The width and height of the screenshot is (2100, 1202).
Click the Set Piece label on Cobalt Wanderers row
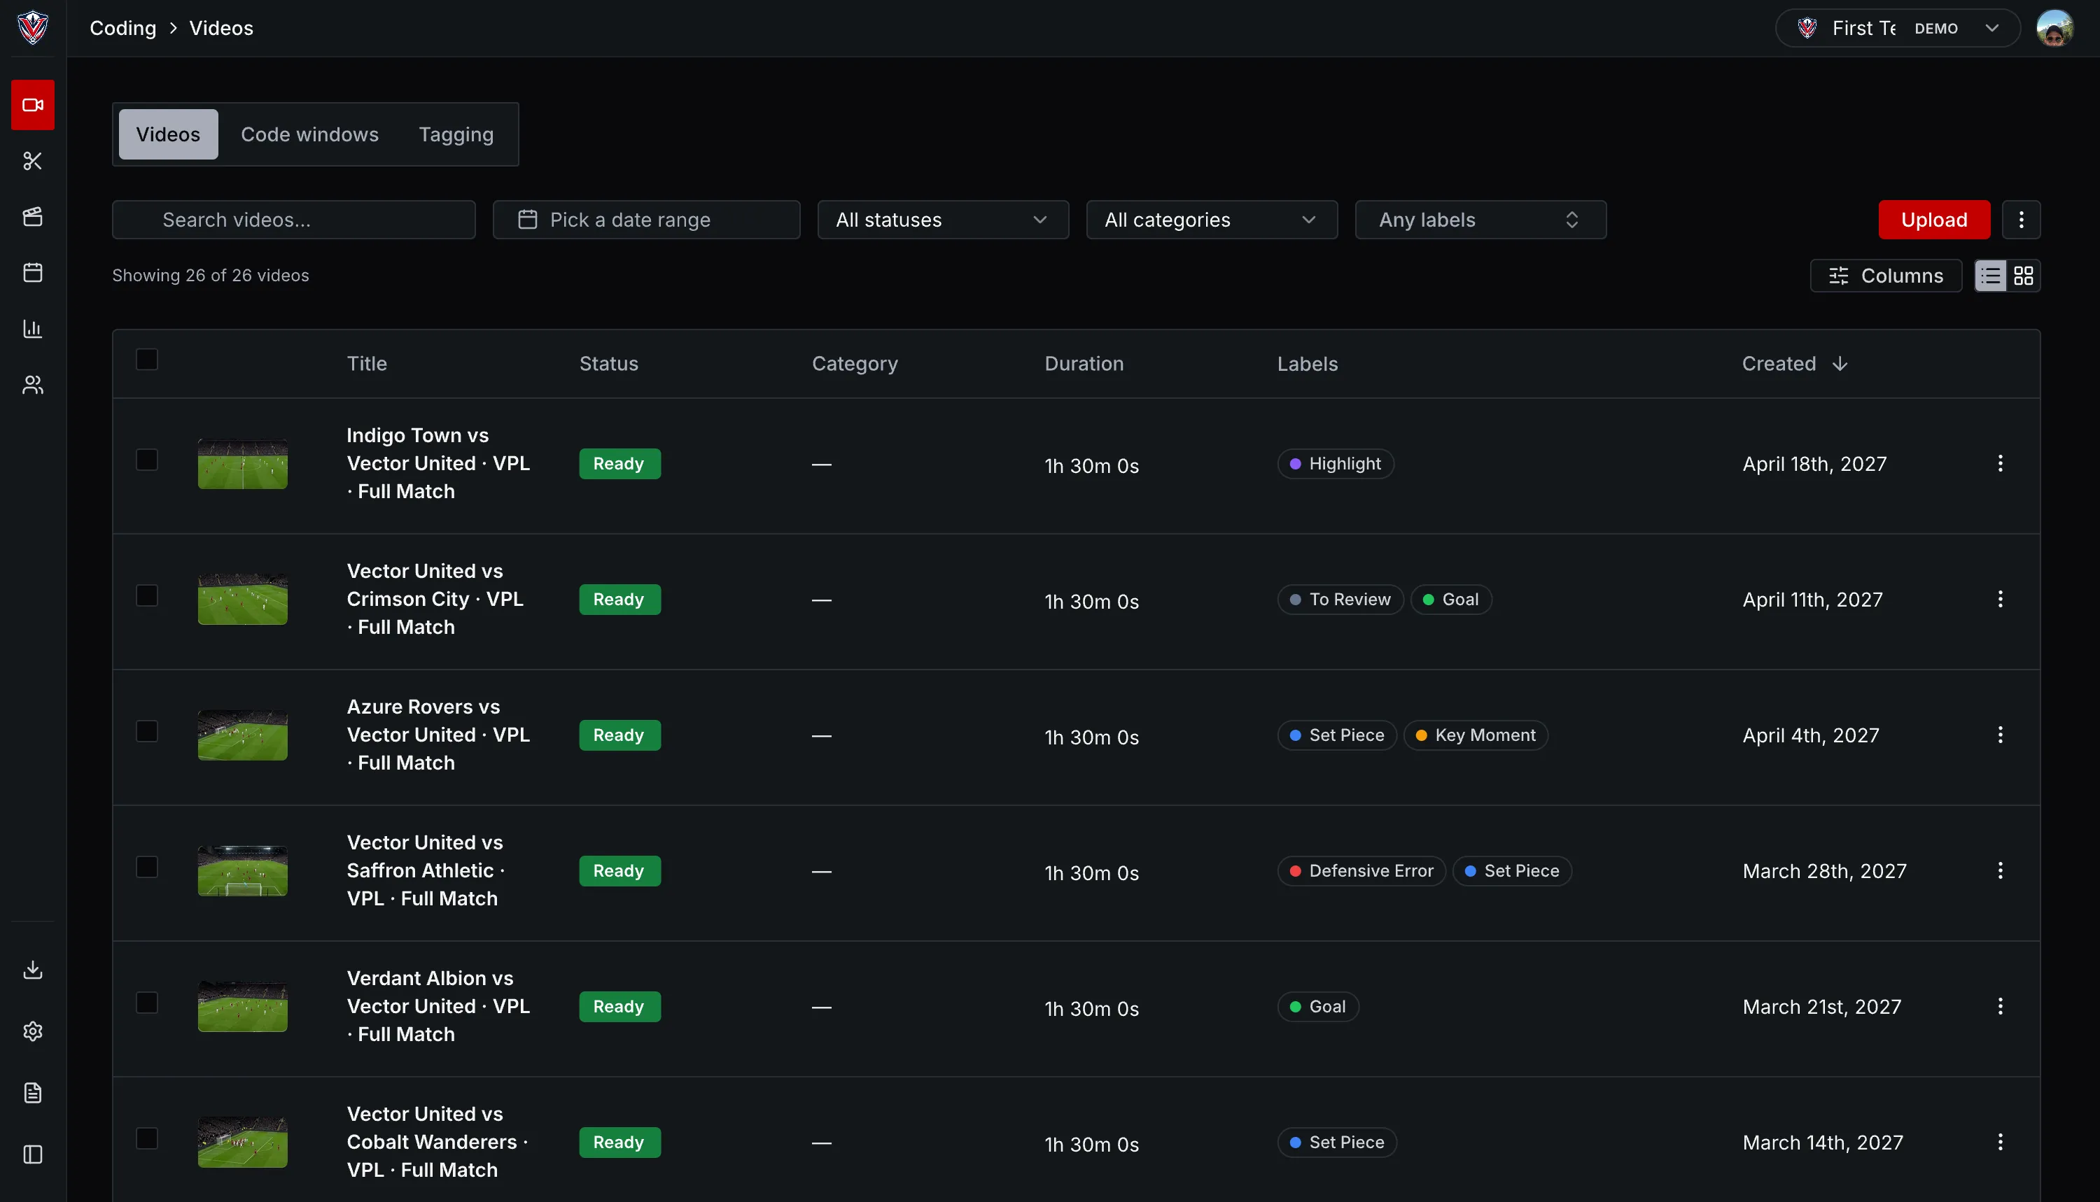pos(1337,1143)
